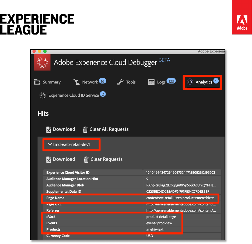Clear All Requests
The width and height of the screenshot is (252, 244).
[x=106, y=129]
